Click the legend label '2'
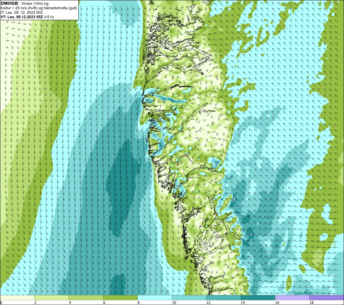This screenshot has height=305, width=344. point(35,303)
